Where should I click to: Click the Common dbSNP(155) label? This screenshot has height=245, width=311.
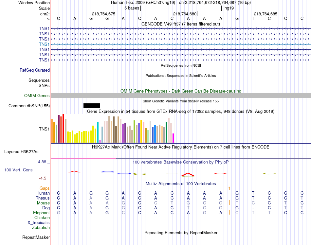[29, 106]
